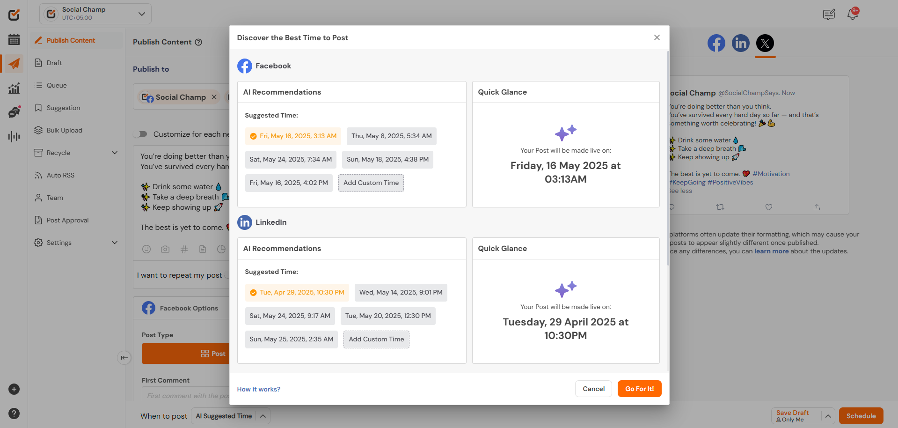This screenshot has height=428, width=898.
Task: Expand the Settings menu
Action: (115, 243)
